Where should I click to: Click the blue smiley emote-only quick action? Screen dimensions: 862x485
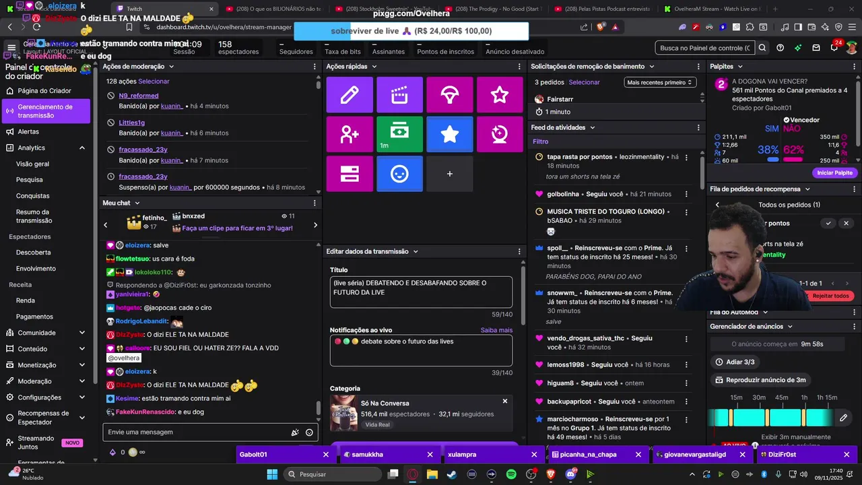pyautogui.click(x=400, y=174)
